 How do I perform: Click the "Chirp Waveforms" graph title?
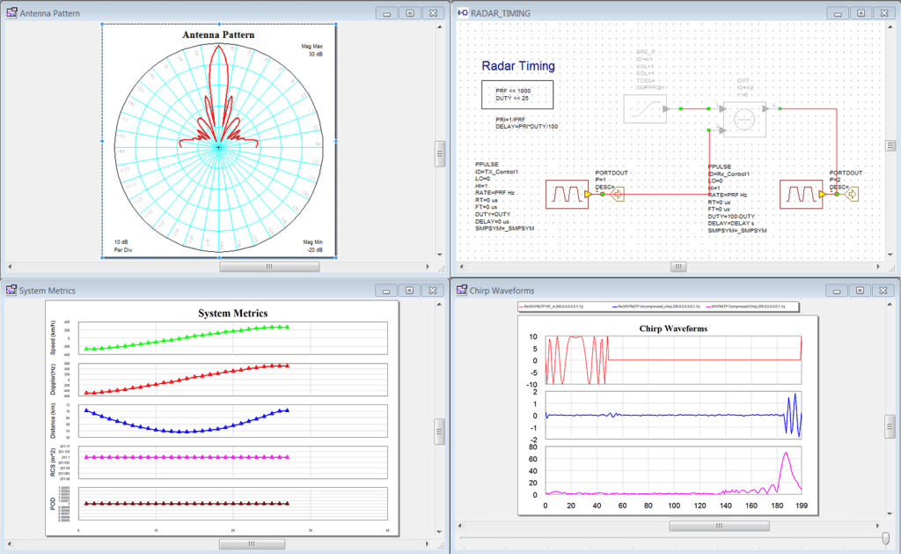click(673, 329)
